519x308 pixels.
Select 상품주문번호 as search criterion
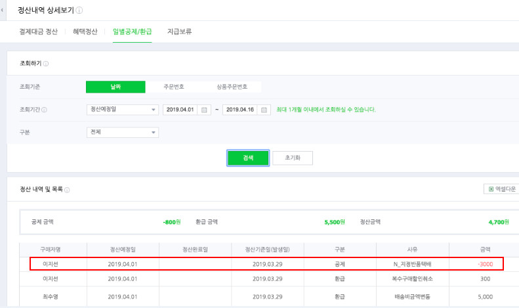(232, 87)
